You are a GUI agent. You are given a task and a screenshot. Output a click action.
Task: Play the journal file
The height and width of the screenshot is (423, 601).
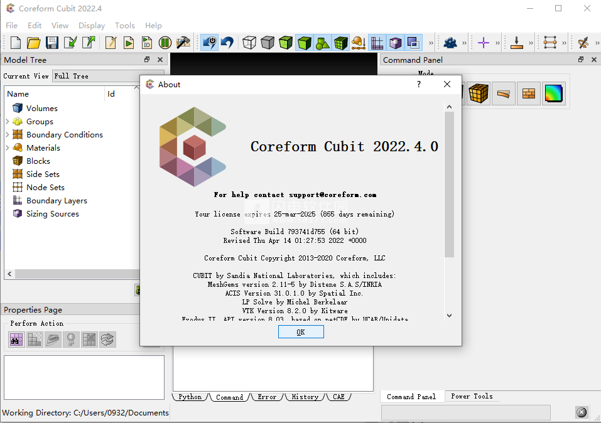pos(129,42)
